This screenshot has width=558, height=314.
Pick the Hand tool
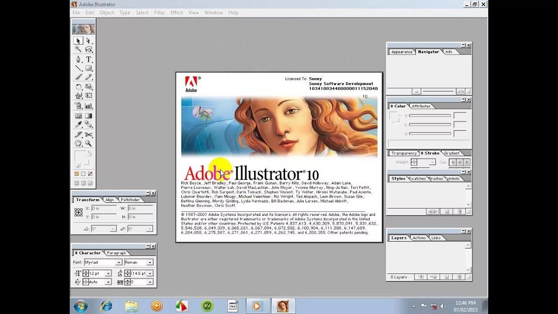(x=78, y=143)
